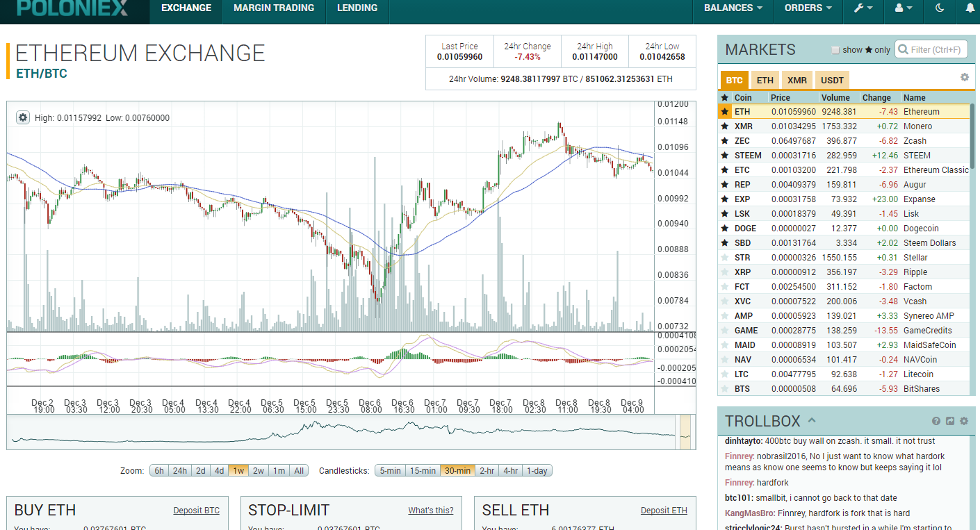Collapse the Trollbox panel chevron

point(812,420)
